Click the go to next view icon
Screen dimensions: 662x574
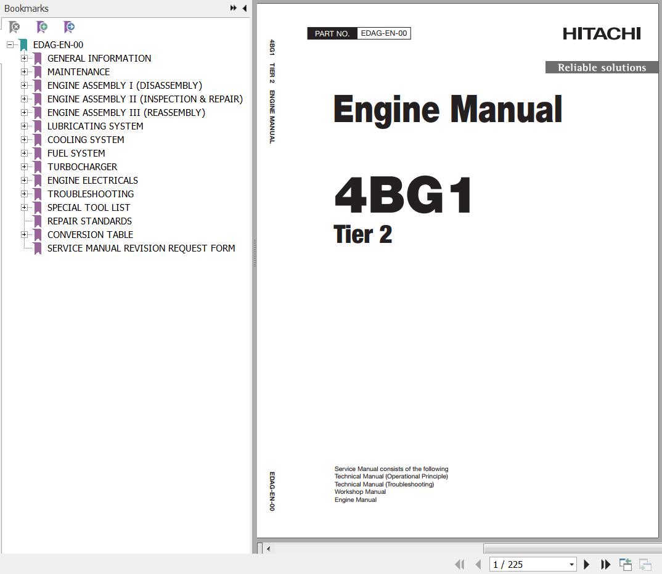[645, 564]
